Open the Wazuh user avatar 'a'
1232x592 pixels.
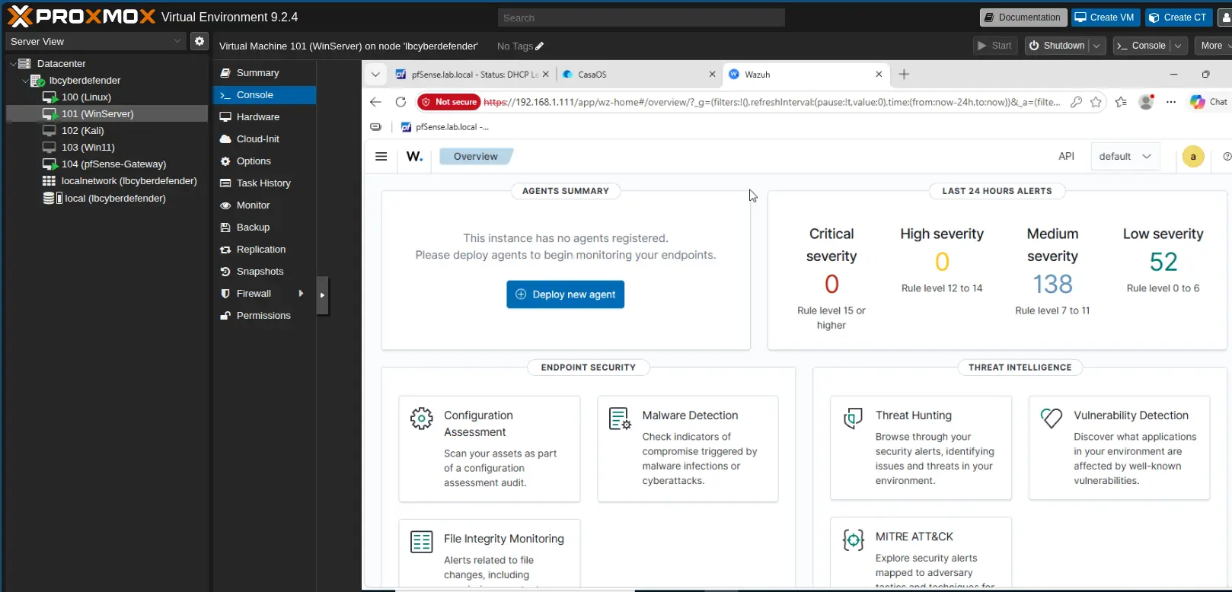[x=1193, y=157]
